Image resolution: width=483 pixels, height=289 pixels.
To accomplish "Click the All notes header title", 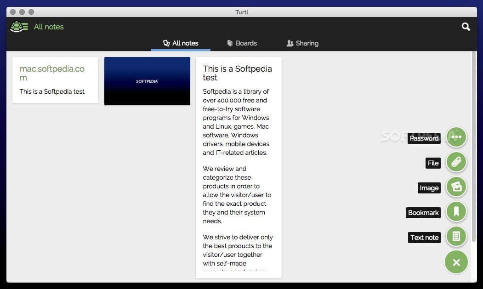I will (x=49, y=27).
